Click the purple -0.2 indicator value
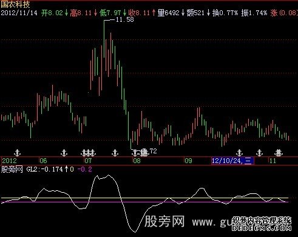The image size is (298, 237). pyautogui.click(x=85, y=169)
